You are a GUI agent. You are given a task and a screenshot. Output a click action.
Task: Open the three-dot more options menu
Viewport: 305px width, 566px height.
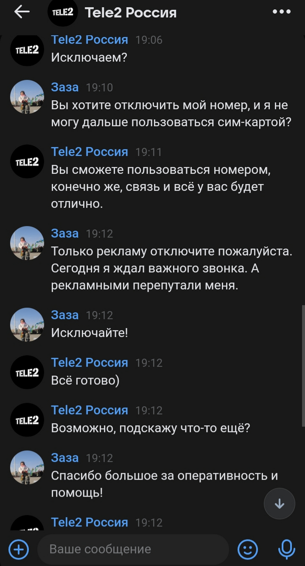[x=281, y=12]
